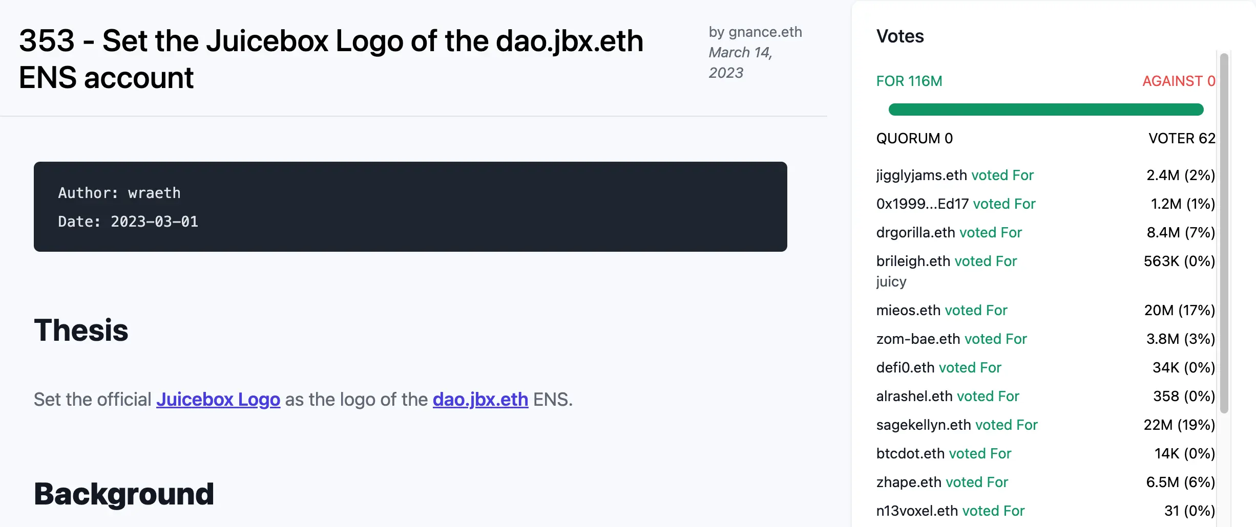Select defi0.eth voter entry
Viewport: 1256px width, 527px height.
[x=905, y=368]
